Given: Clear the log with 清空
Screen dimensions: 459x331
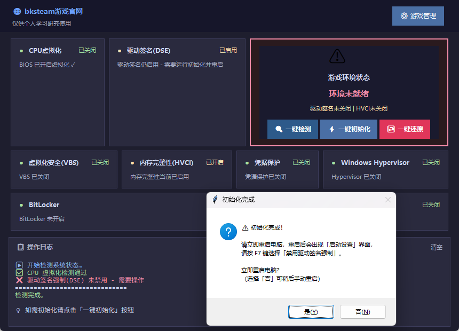Looking at the screenshot, I should point(436,247).
